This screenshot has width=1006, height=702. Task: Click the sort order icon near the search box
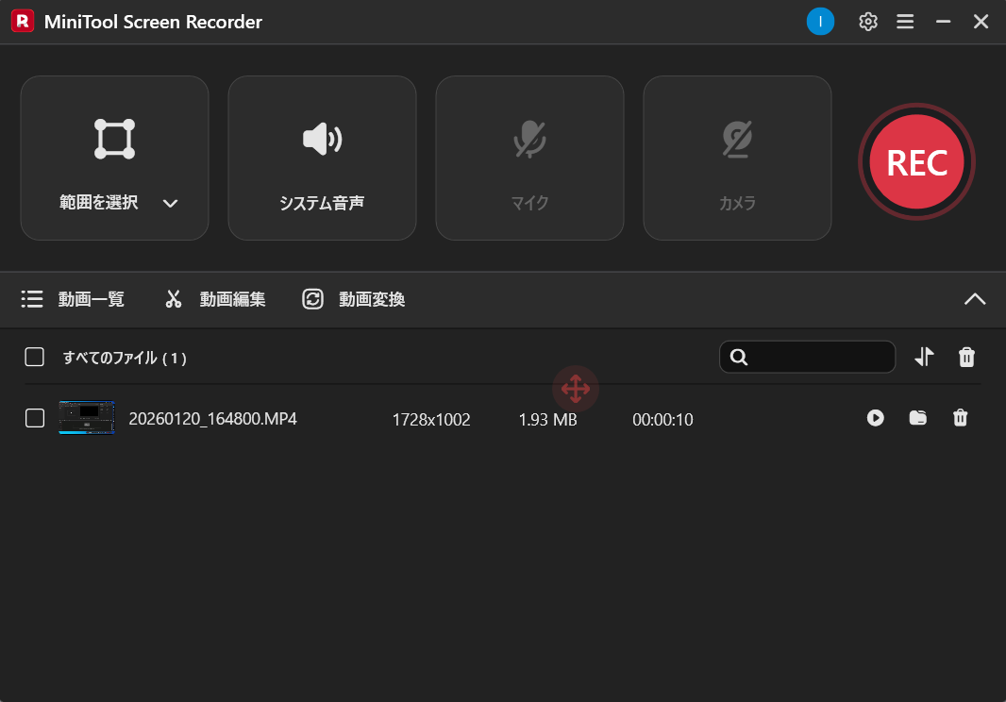coord(924,357)
